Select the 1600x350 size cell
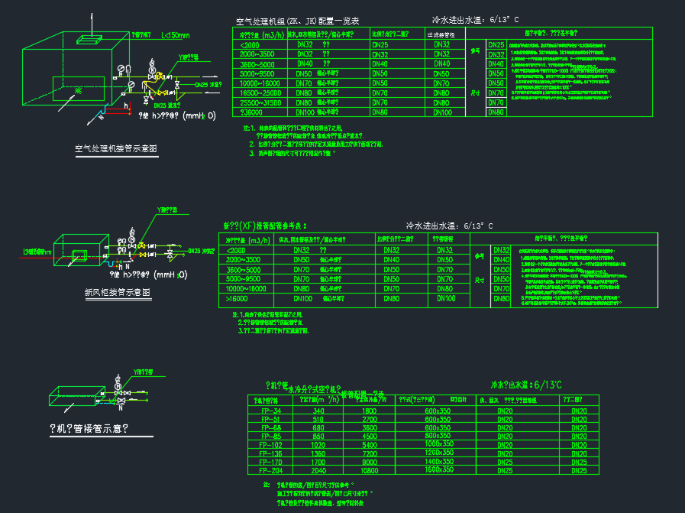The image size is (685, 513). tap(439, 469)
